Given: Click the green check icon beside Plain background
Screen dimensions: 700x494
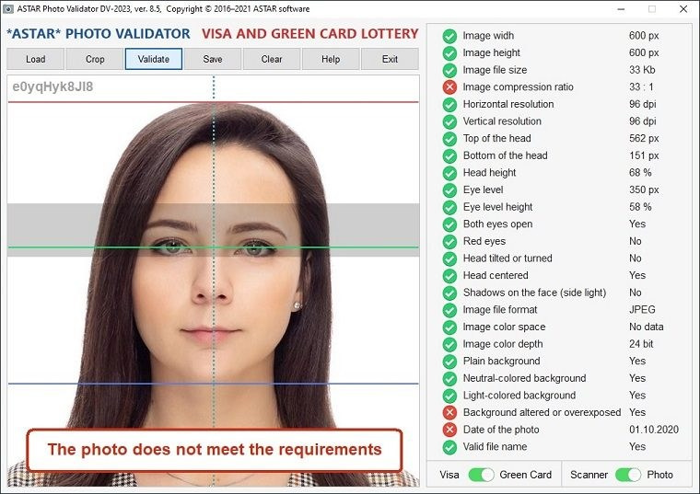Looking at the screenshot, I should (449, 362).
